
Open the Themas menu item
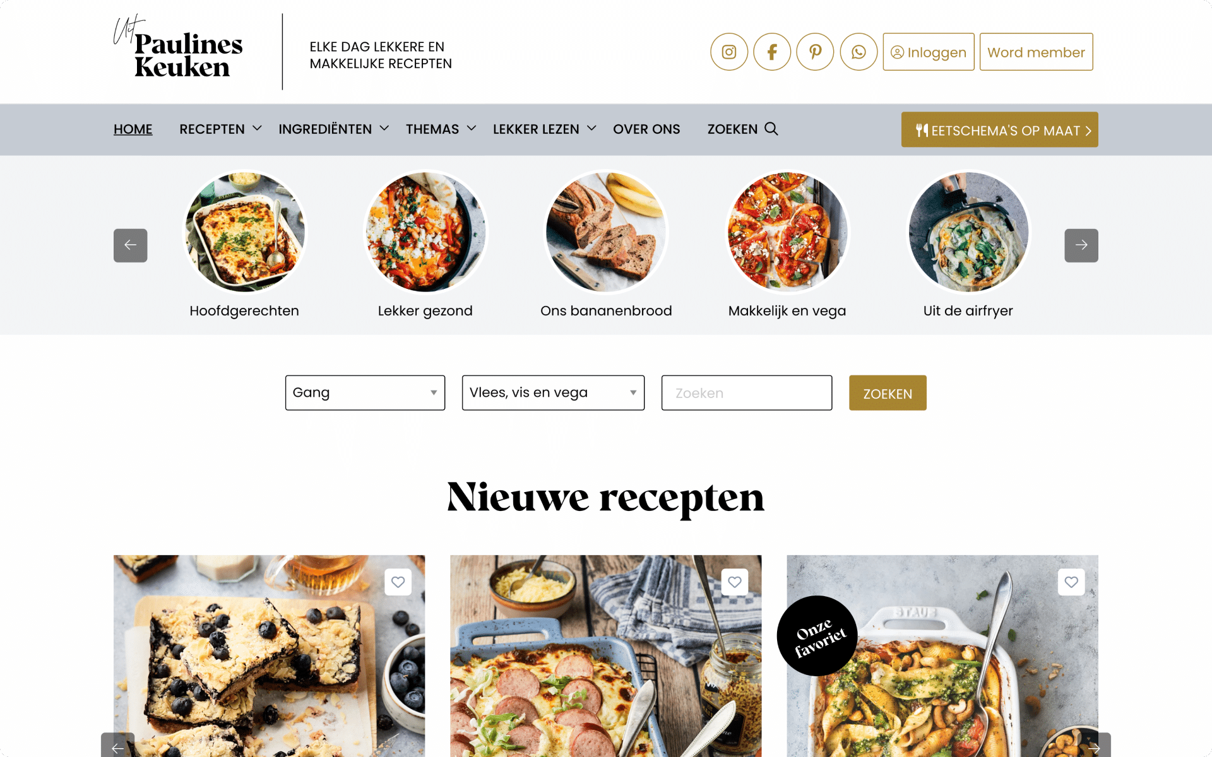coord(441,129)
